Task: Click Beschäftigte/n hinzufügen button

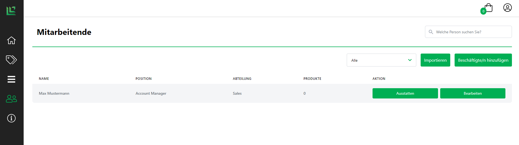Action: [483, 60]
